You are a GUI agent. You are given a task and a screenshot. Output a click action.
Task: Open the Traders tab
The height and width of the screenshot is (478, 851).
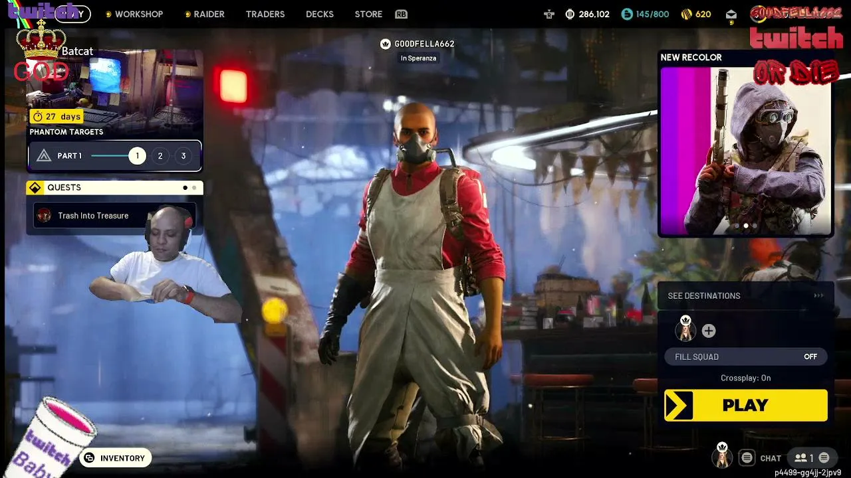click(x=265, y=14)
